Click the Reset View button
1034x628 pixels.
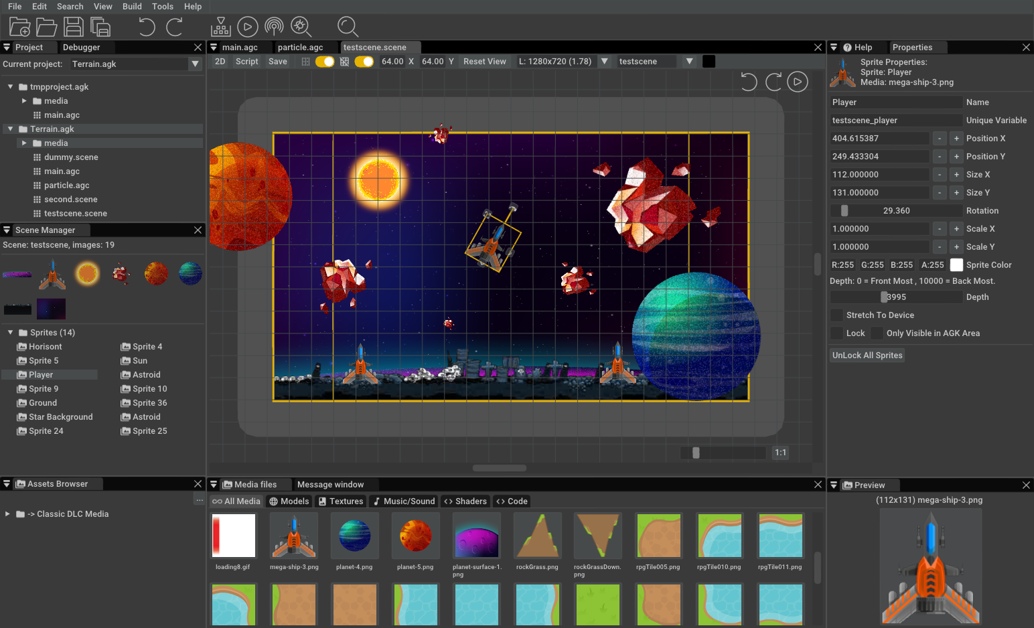point(485,62)
